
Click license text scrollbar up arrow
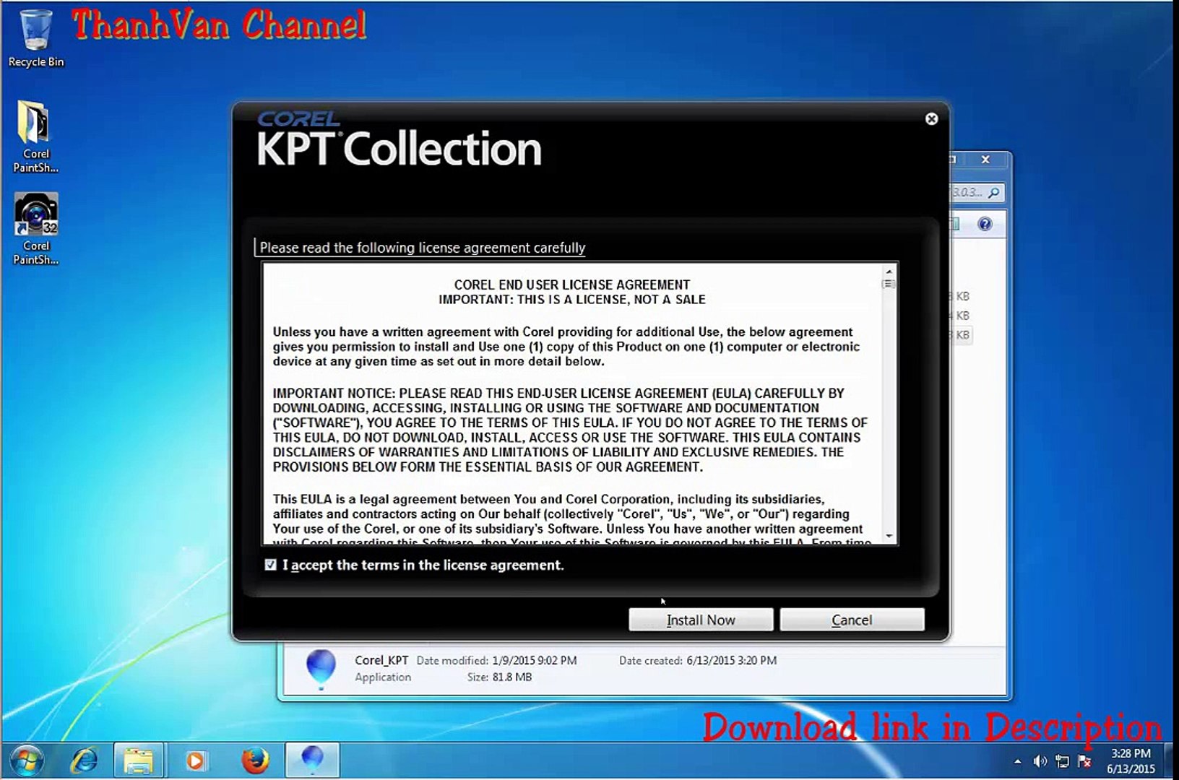pyautogui.click(x=889, y=272)
